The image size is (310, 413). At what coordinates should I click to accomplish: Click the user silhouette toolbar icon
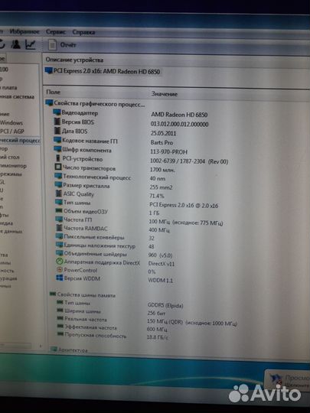16,44
